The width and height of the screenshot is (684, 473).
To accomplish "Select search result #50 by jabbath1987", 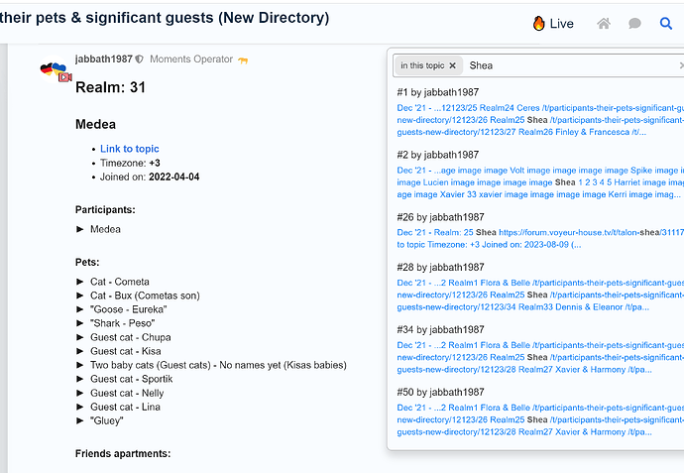I will (439, 392).
